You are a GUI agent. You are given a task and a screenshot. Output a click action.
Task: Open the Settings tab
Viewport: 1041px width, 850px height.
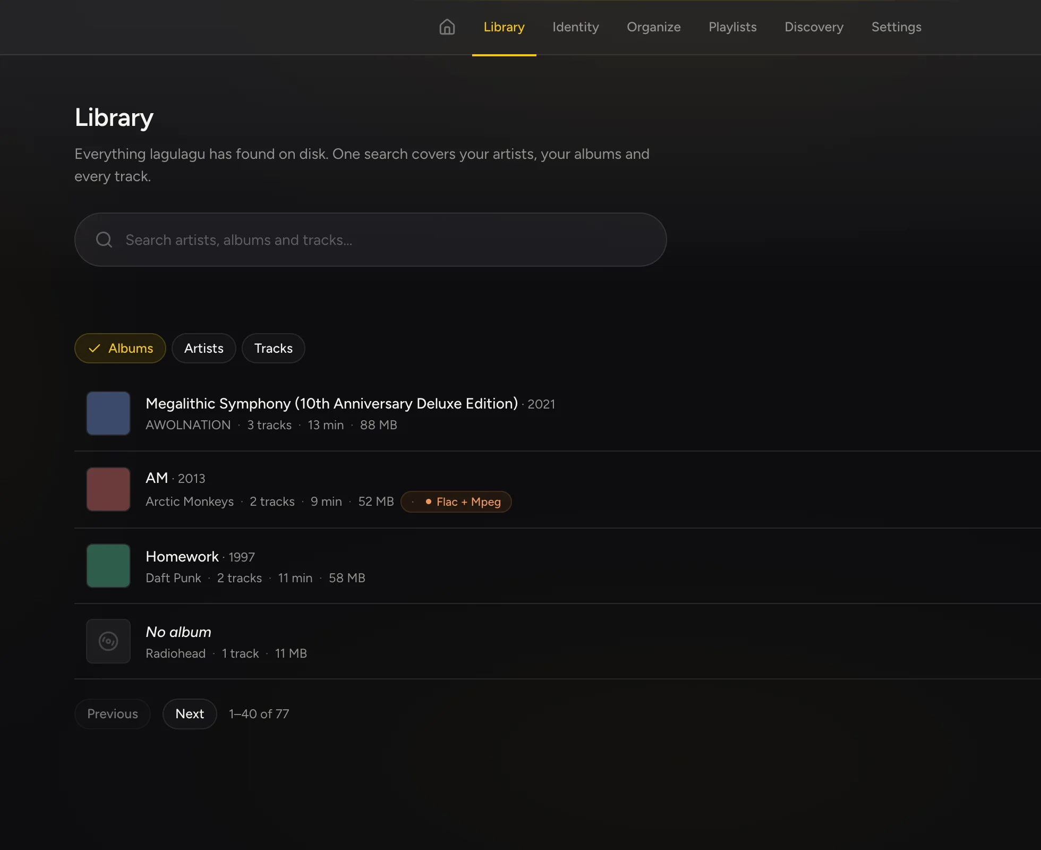click(897, 27)
